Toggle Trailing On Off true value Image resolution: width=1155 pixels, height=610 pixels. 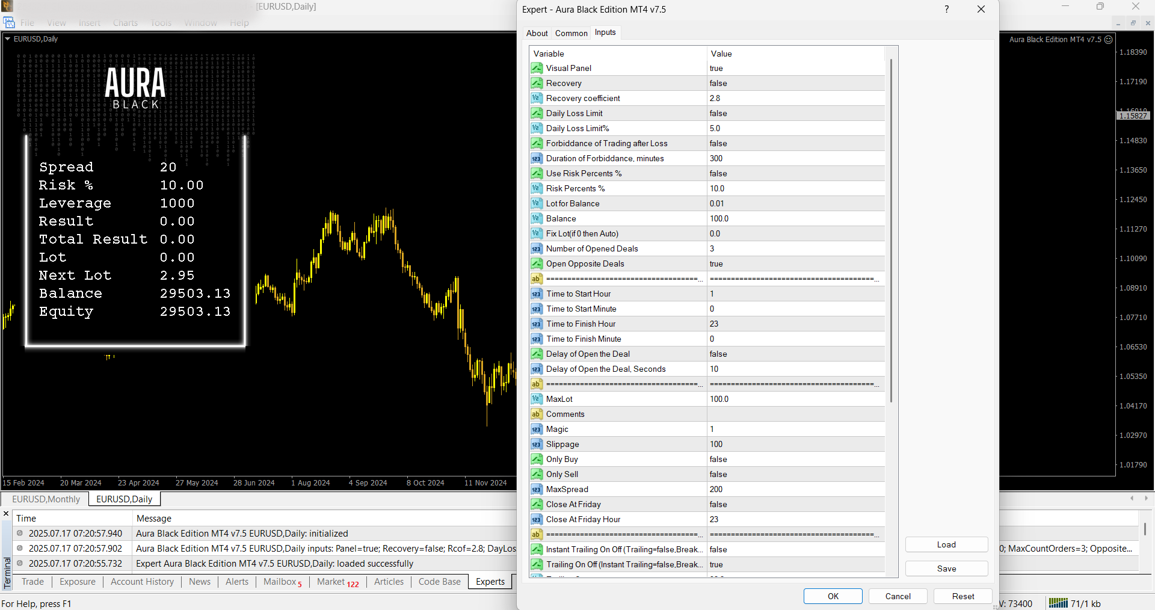(x=796, y=564)
